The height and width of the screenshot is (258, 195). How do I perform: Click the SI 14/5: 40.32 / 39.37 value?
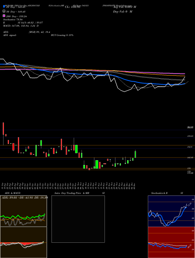click(x=30, y=23)
